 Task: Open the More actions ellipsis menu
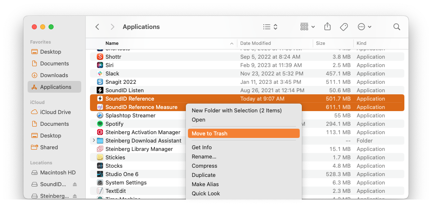(x=364, y=27)
